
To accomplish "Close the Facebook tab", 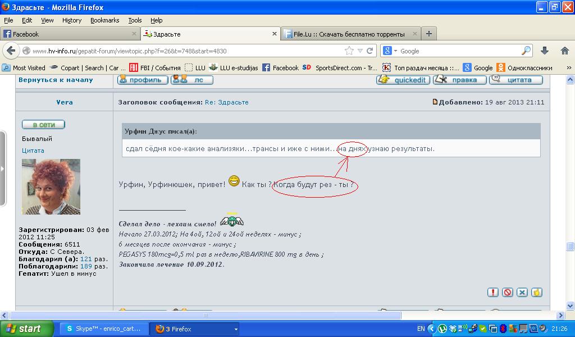I will [x=134, y=34].
